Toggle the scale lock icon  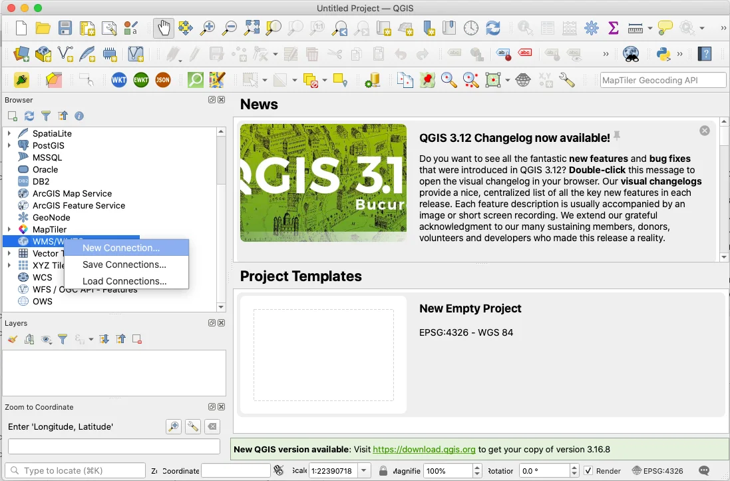(383, 471)
